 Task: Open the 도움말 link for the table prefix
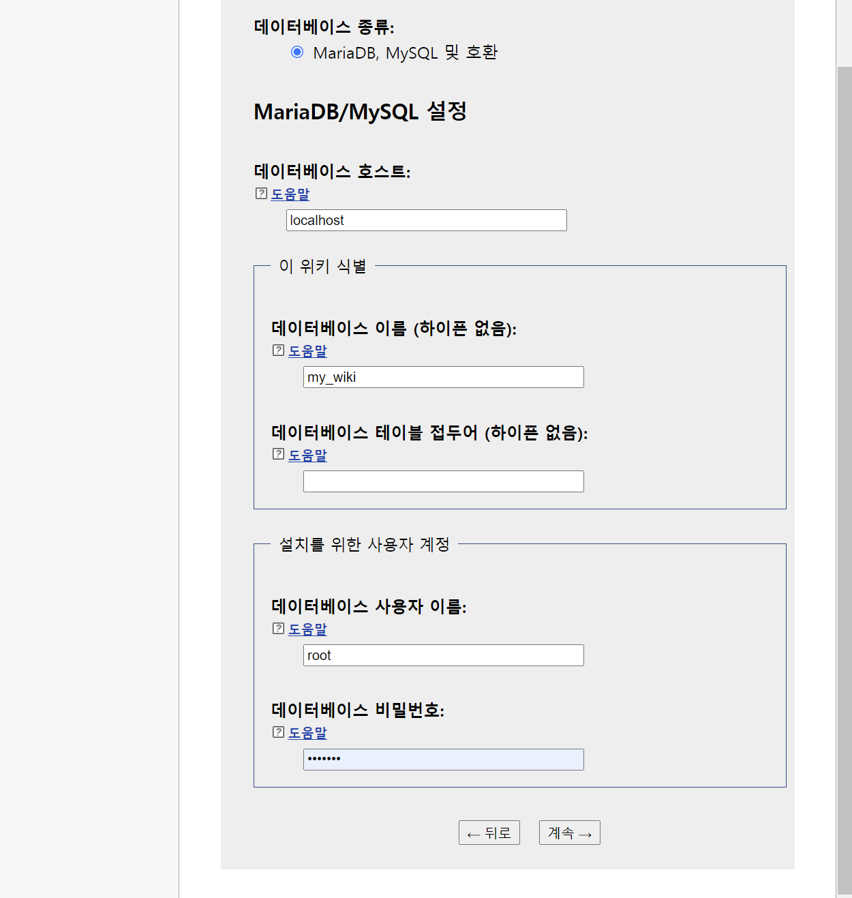(x=307, y=455)
